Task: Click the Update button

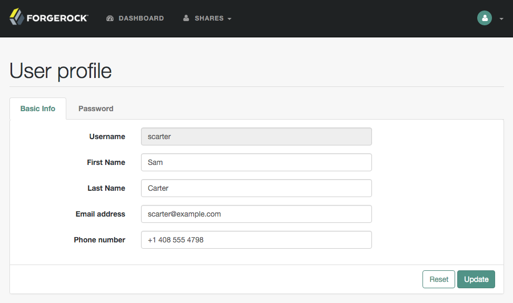Action: point(476,279)
